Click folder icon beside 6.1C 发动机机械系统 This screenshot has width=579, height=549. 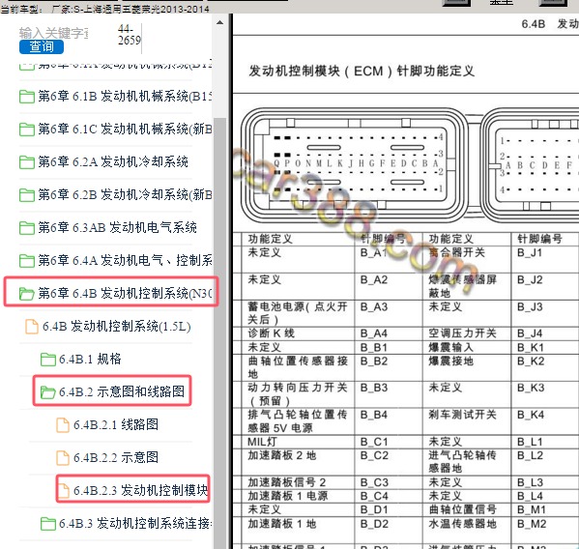click(x=27, y=130)
